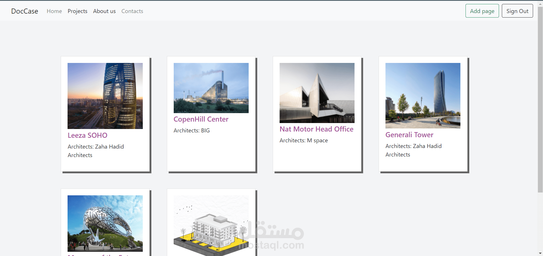Click the Add page button
The height and width of the screenshot is (256, 543).
point(482,11)
